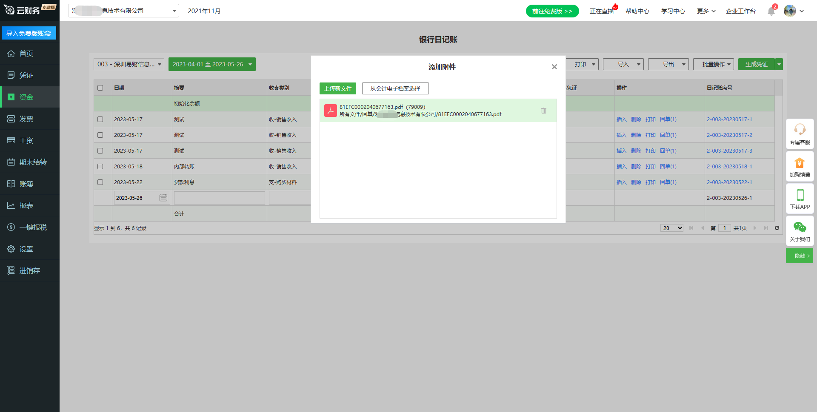Check the row with serial 2-003-20230517-2

click(100, 135)
